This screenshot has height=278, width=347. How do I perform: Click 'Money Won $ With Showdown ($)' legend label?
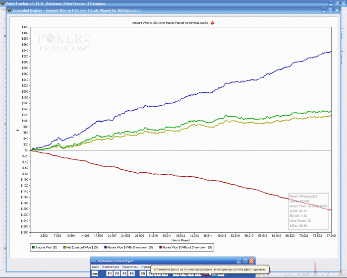[x=130, y=247]
